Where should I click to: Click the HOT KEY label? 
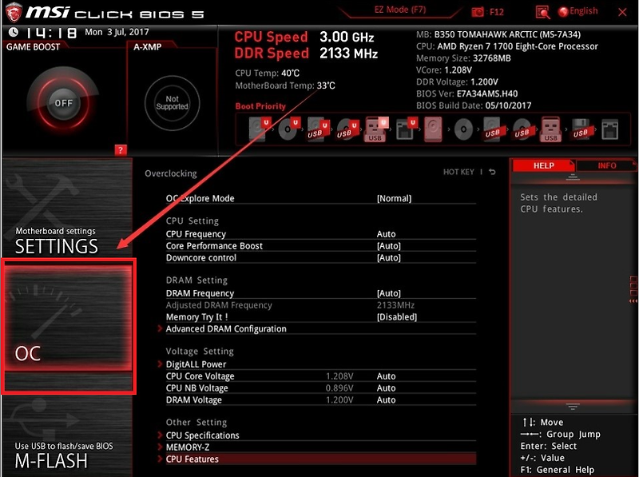458,172
